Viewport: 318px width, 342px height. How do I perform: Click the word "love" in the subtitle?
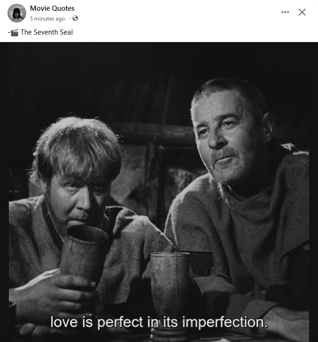click(x=64, y=322)
